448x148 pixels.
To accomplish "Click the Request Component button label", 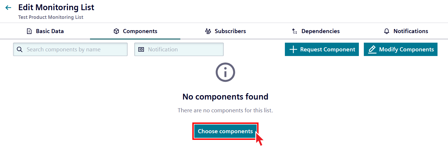I will pyautogui.click(x=328, y=50).
